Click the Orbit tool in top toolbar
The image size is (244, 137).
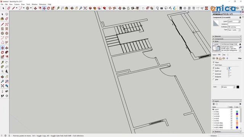pos(72,8)
